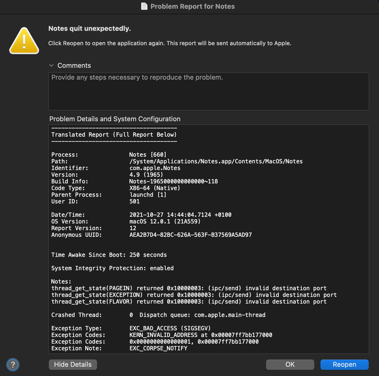Click the Version value '4.9 (1965)'
This screenshot has width=379, height=376.
tap(146, 175)
